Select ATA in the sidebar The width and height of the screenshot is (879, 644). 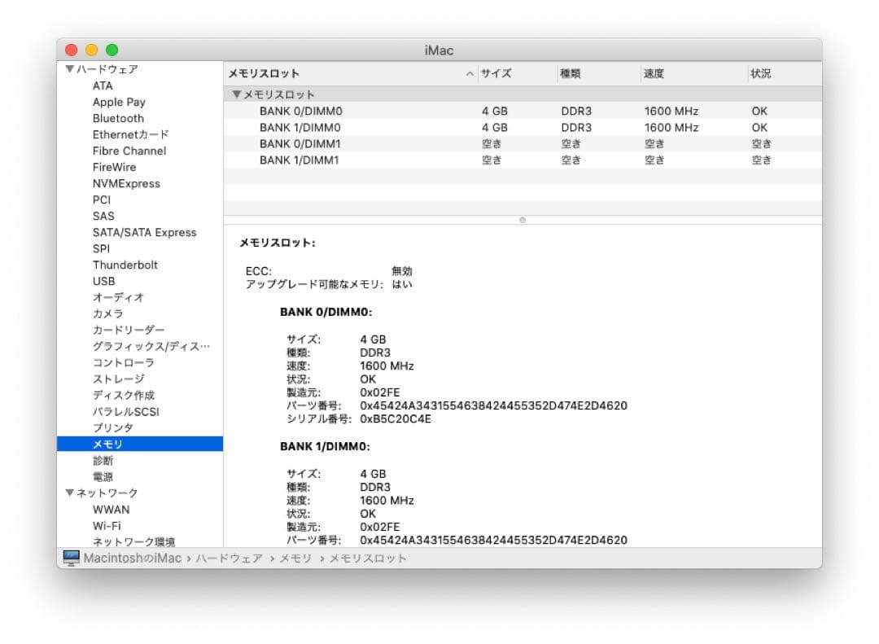point(103,85)
